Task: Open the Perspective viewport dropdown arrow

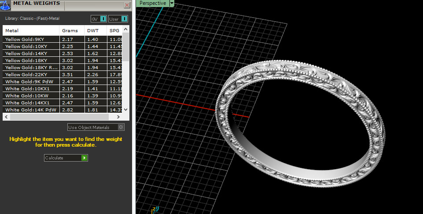Action: pyautogui.click(x=172, y=3)
